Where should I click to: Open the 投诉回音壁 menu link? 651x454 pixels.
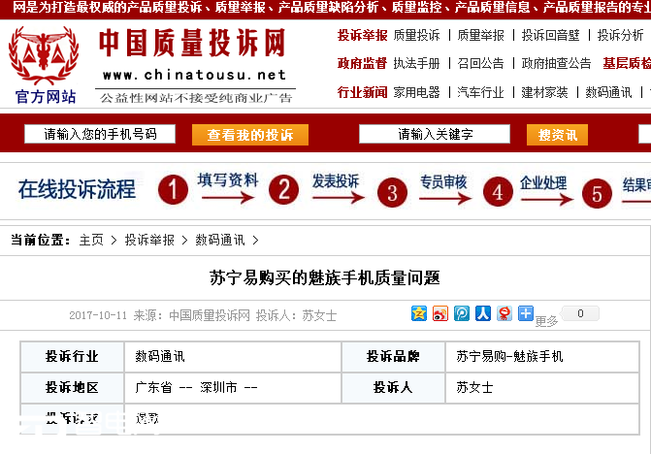pyautogui.click(x=550, y=36)
